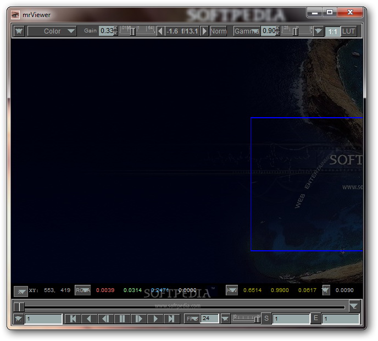This screenshot has height=341, width=378.
Task: Jump to the first frame
Action: [x=73, y=319]
